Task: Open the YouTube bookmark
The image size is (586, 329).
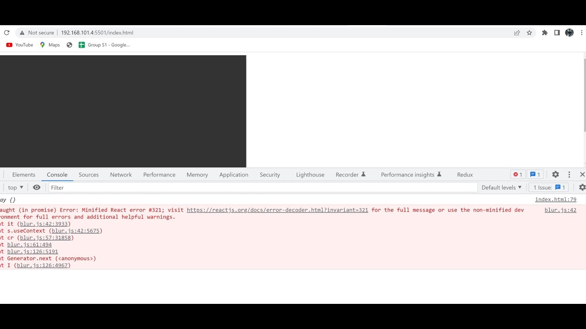Action: tap(20, 45)
